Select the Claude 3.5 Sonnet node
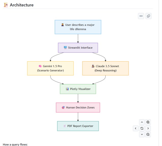Image resolution: width=162 pixels, height=146 pixels. click(106, 68)
